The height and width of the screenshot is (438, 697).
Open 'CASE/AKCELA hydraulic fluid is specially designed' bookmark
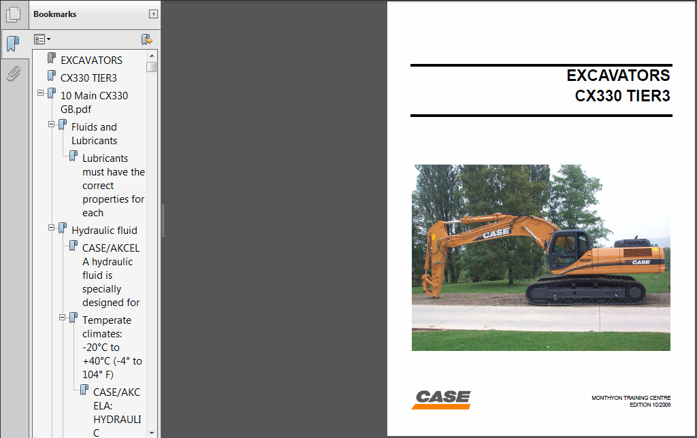(x=111, y=275)
